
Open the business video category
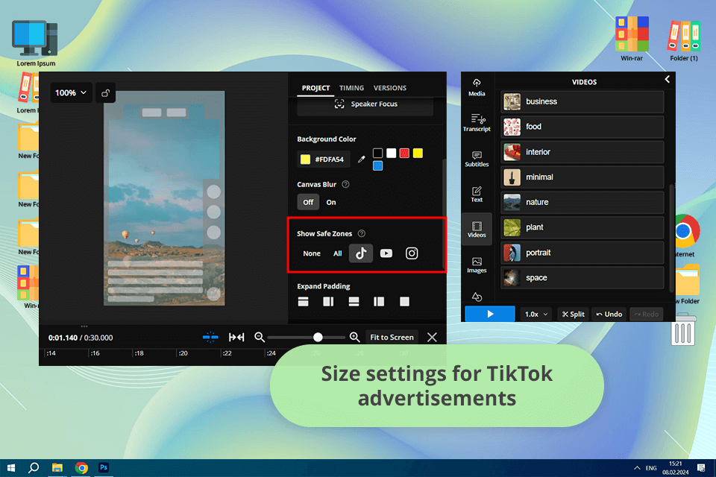coord(582,101)
